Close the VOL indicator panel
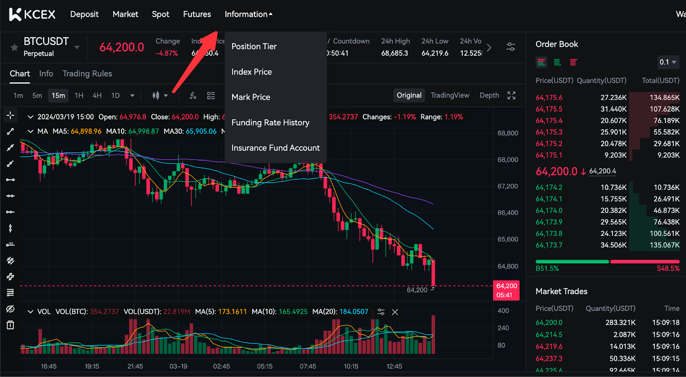This screenshot has height=377, width=686. (395, 312)
